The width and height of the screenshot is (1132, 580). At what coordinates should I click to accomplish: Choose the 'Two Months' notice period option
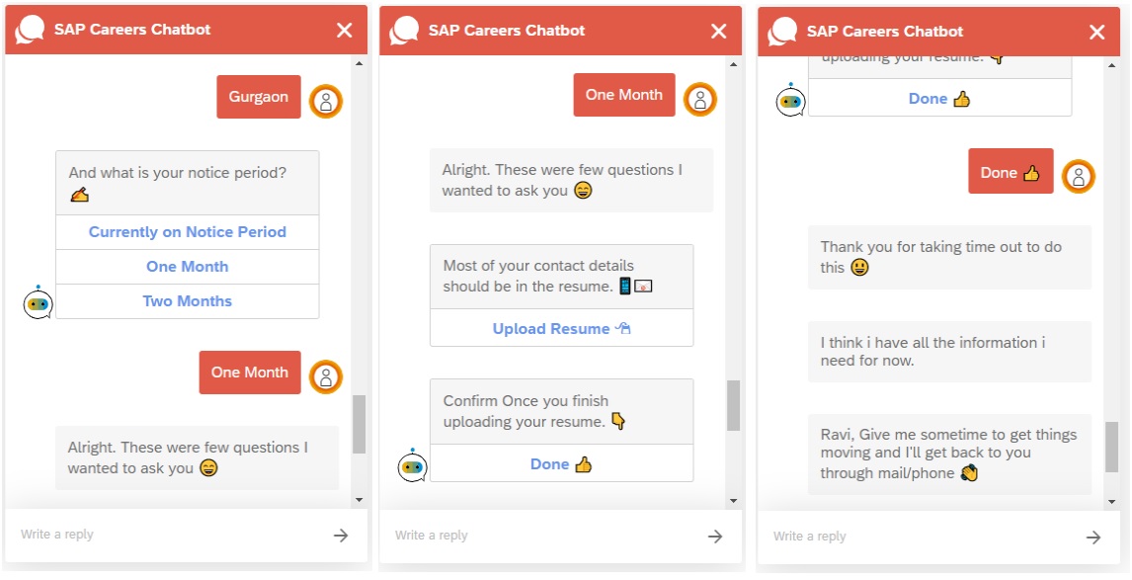(188, 301)
